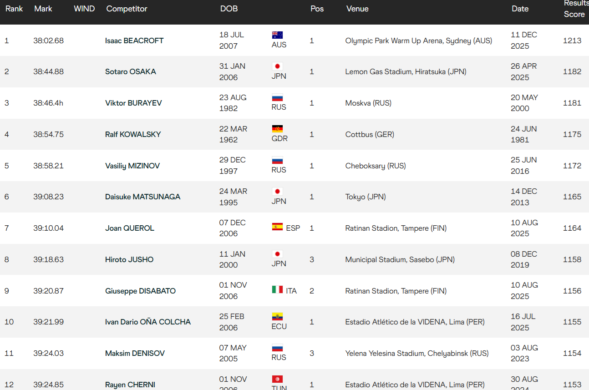
Task: Select Giuseppe DISABATO name link
Action: click(x=140, y=291)
